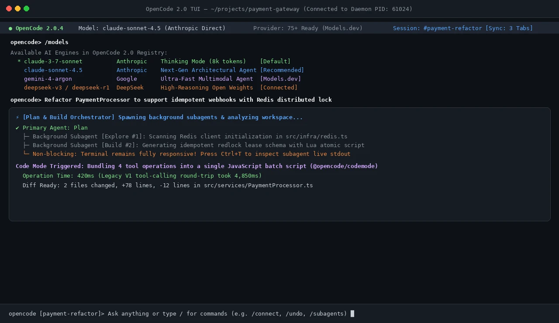The image size is (559, 323).
Task: Select the Background Subagent [Build #2] row
Action: pyautogui.click(x=193, y=145)
